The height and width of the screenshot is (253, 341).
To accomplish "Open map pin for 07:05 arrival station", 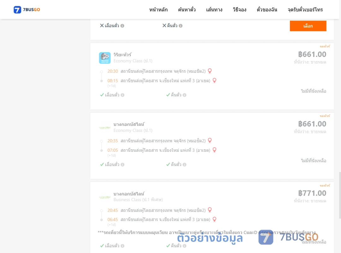I will pos(214,150).
